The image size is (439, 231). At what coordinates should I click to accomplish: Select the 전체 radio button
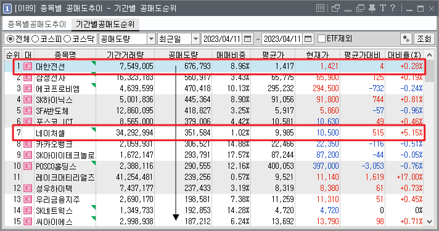tap(10, 39)
